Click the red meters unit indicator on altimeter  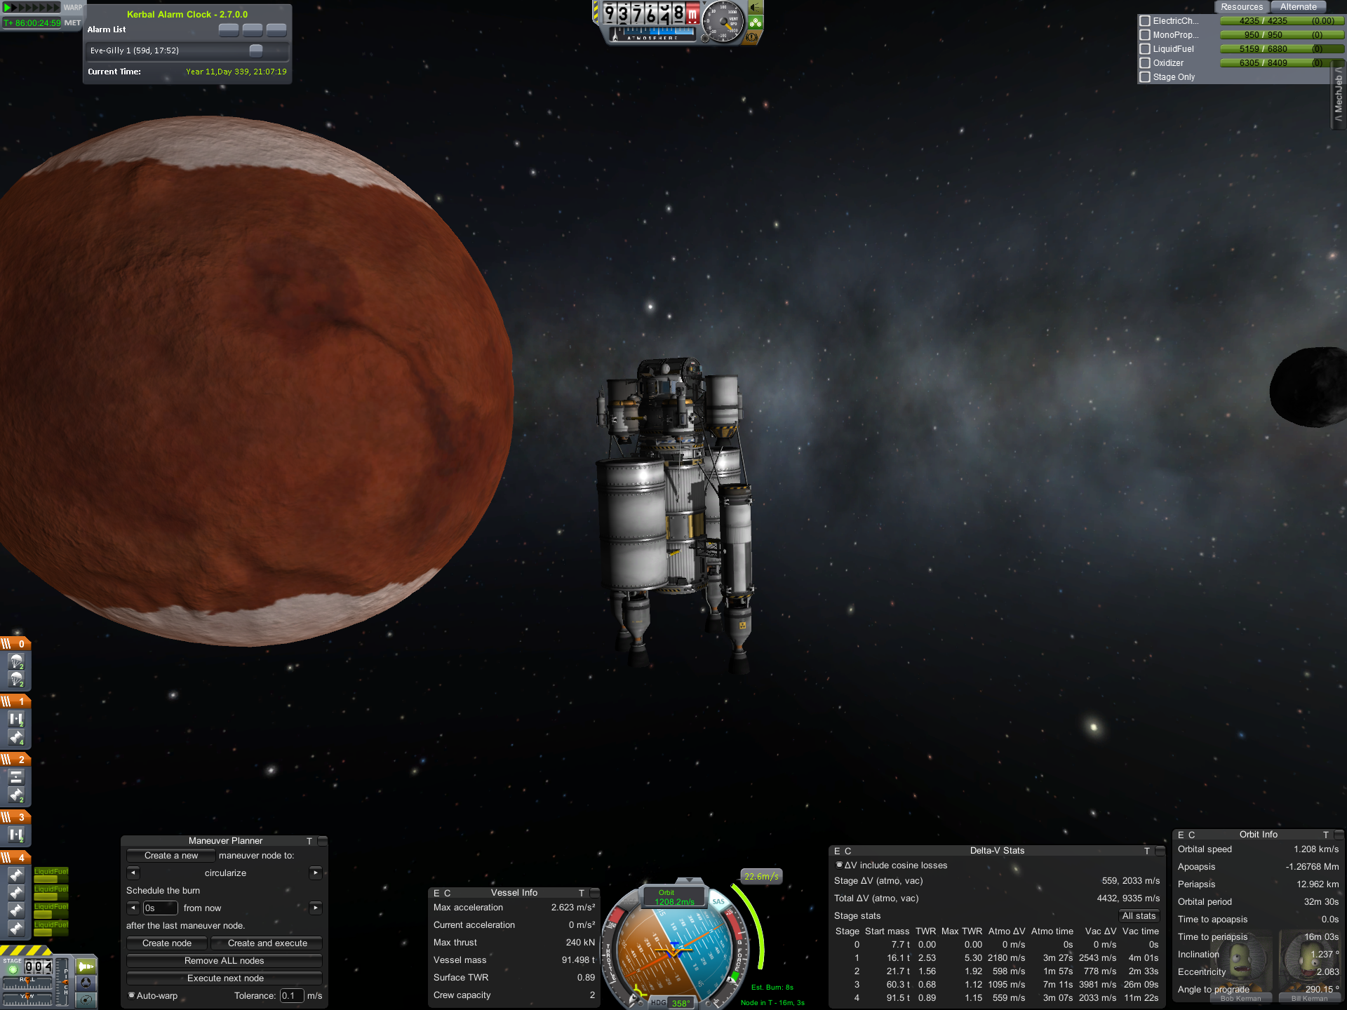(692, 13)
